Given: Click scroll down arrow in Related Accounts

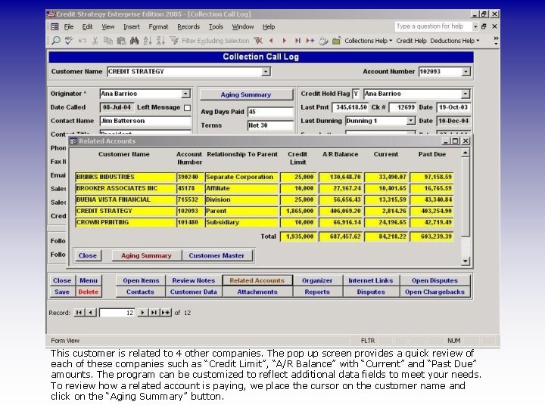Looking at the screenshot, I should pos(466,261).
